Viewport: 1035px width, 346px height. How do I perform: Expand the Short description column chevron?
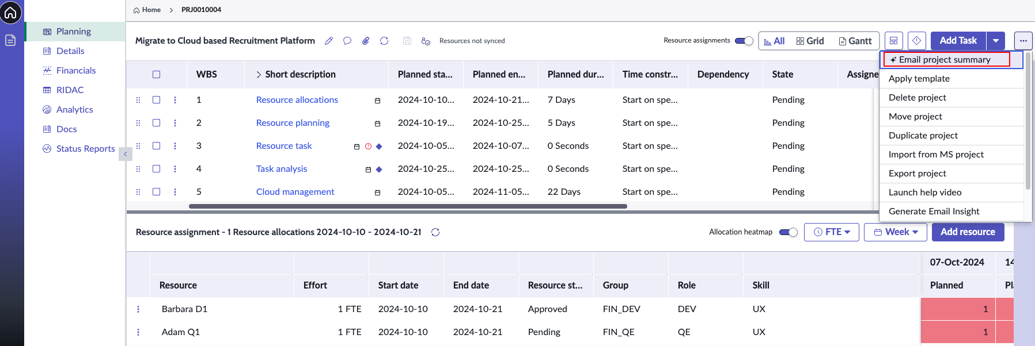pos(259,75)
